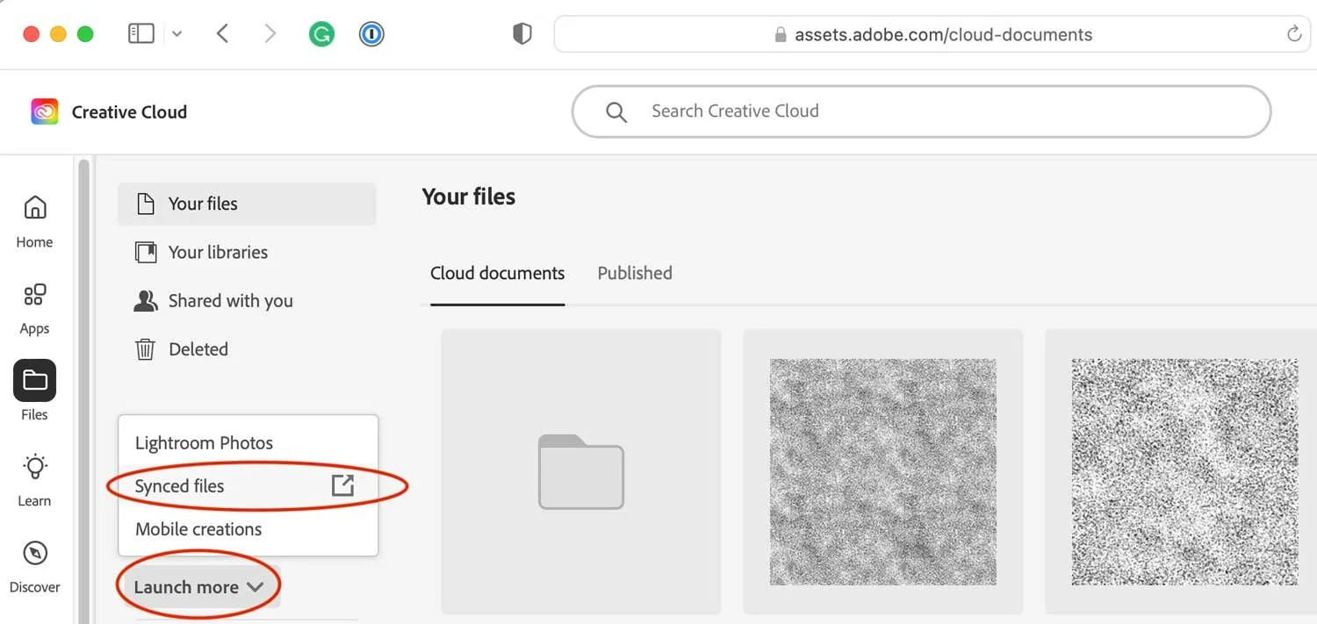Open the darker noise texture document
Screen dimensions: 1317x624
pos(883,472)
